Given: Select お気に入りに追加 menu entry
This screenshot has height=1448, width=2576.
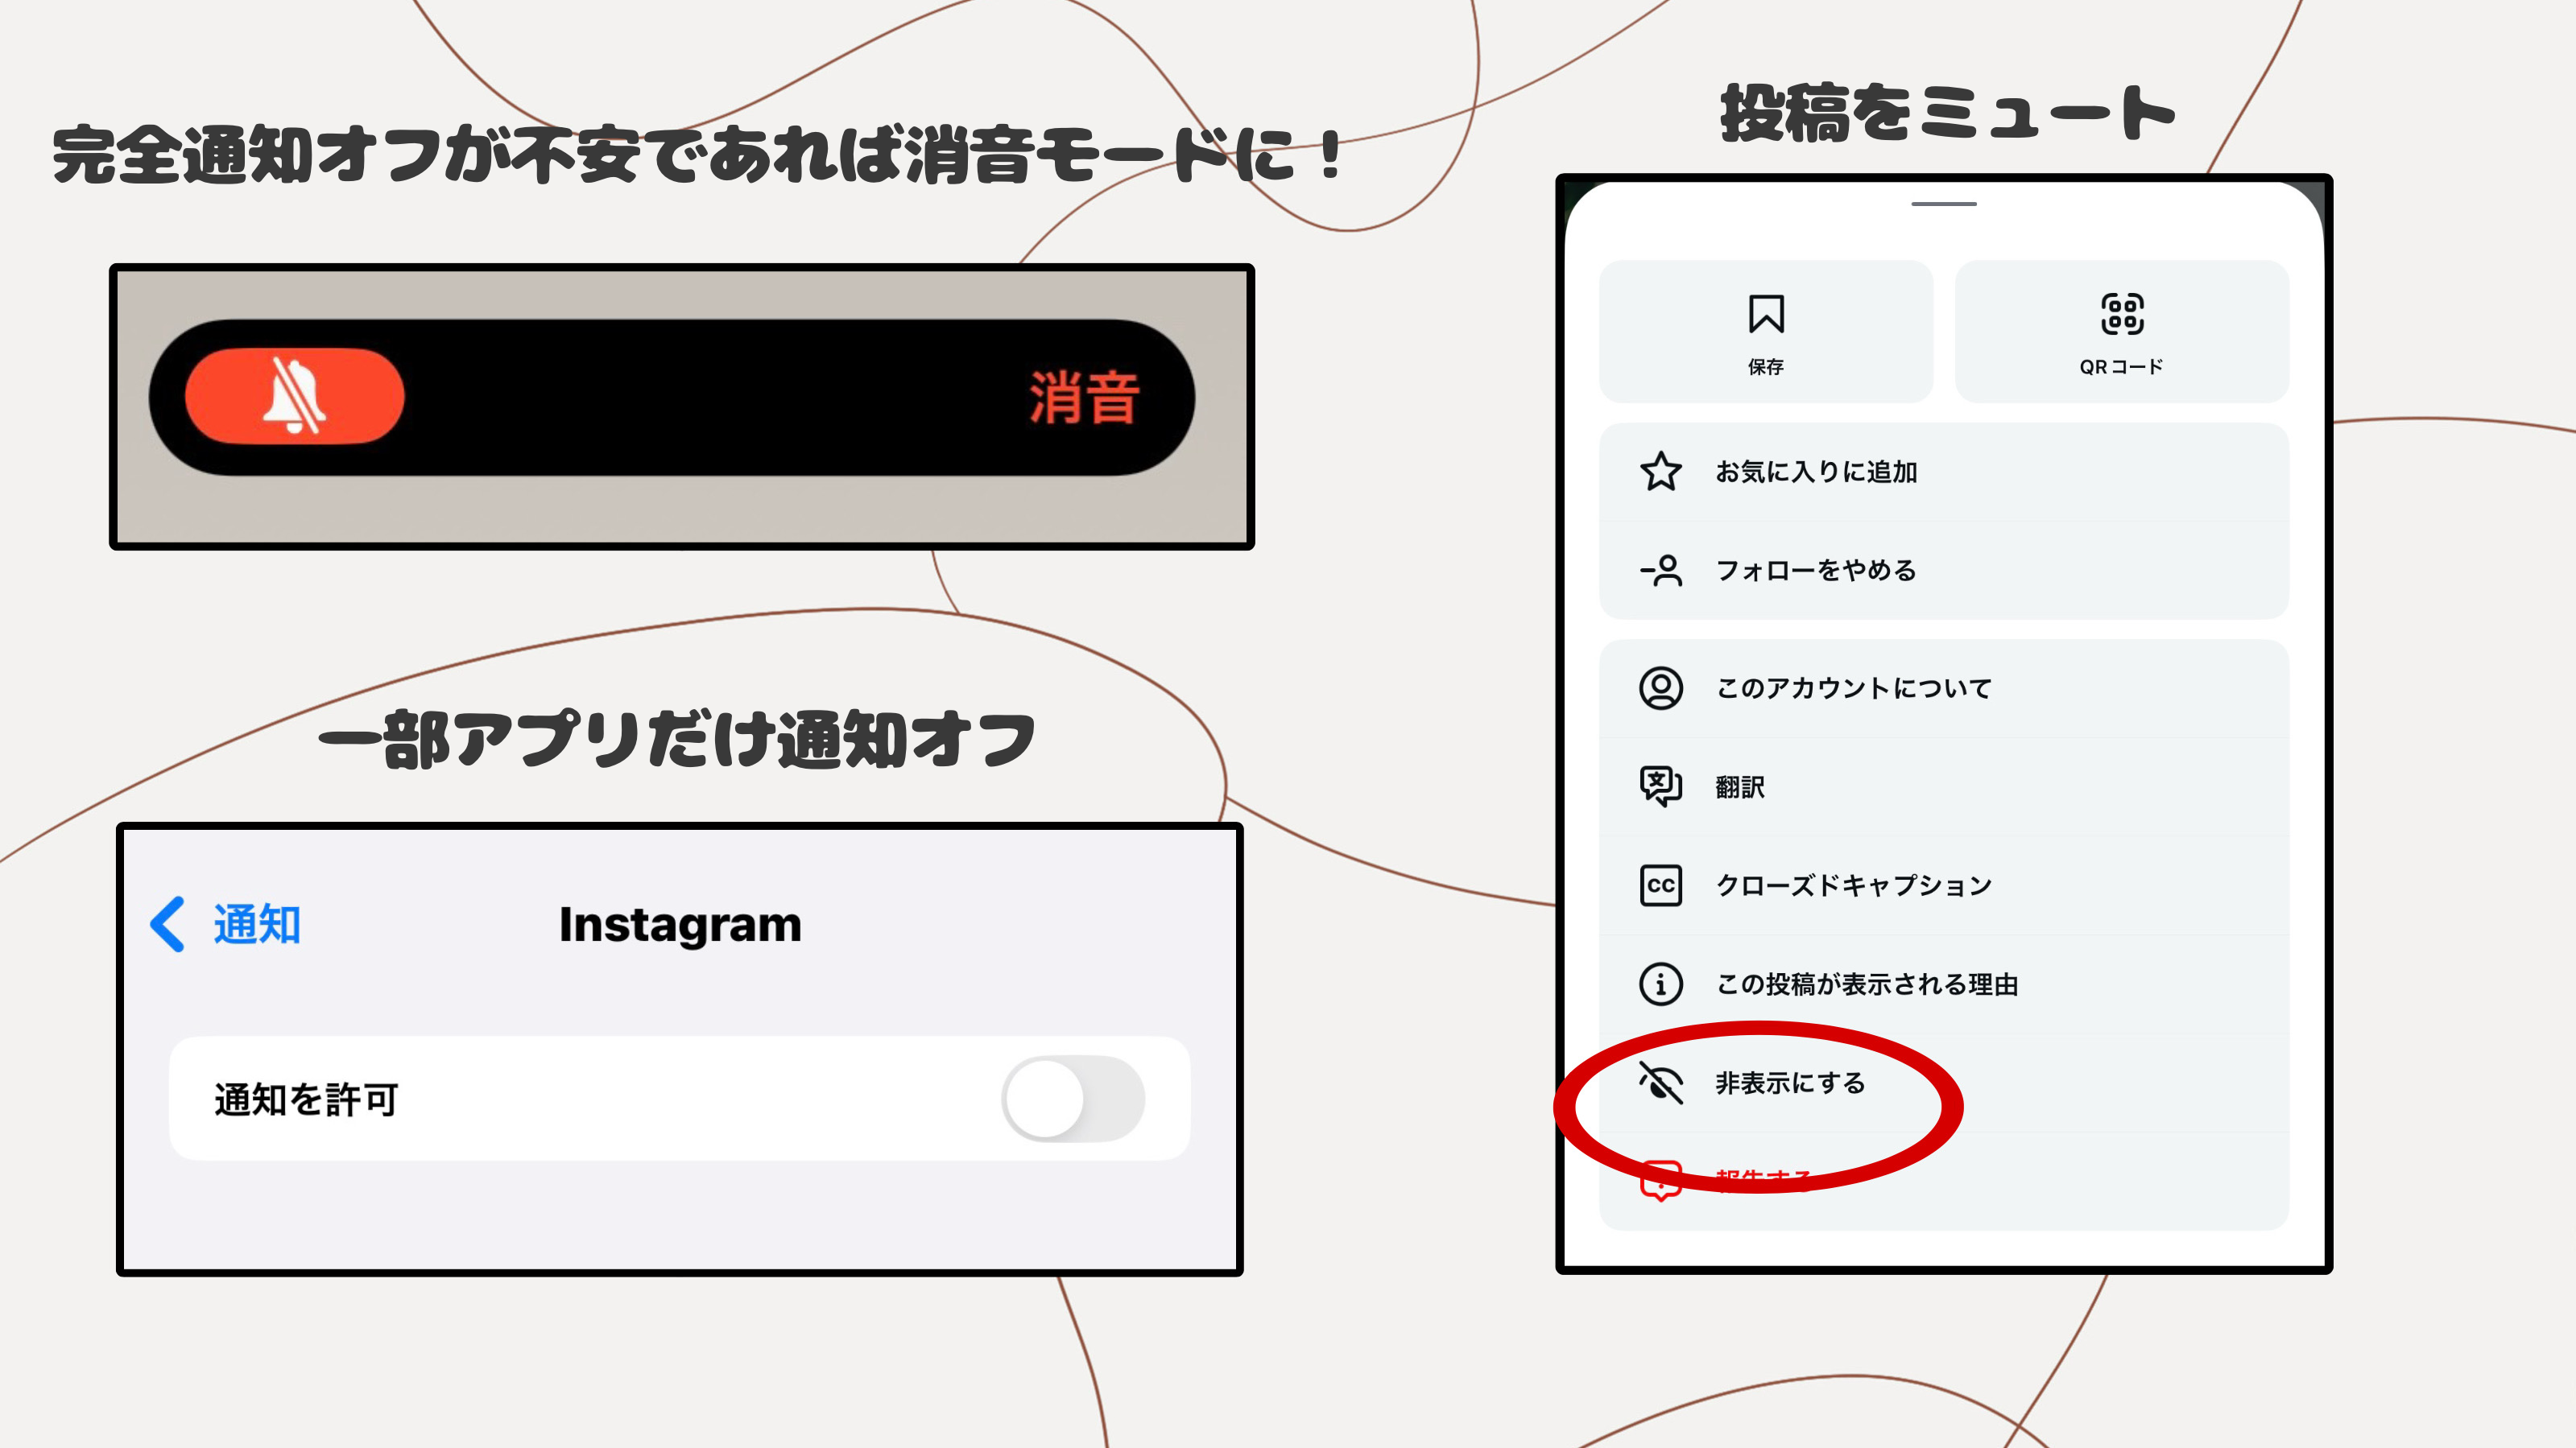Looking at the screenshot, I should [1944, 472].
